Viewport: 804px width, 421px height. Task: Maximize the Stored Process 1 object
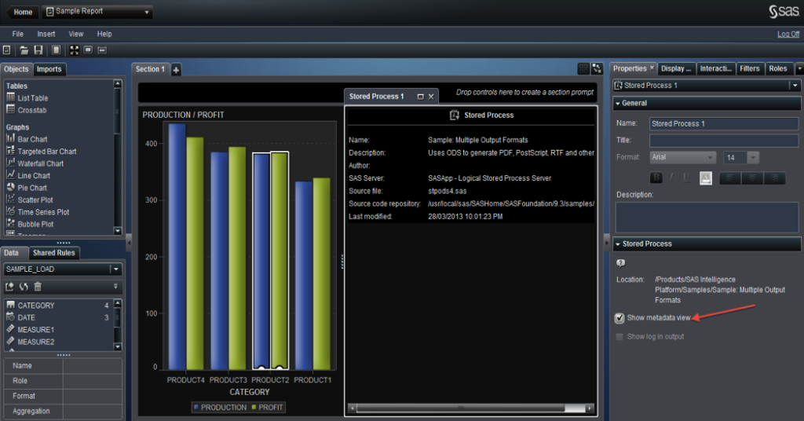click(x=421, y=97)
